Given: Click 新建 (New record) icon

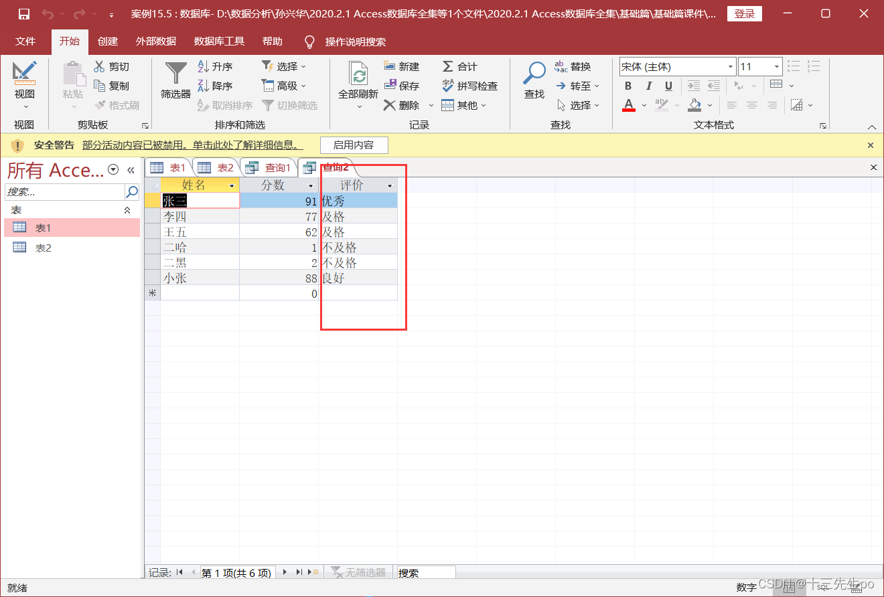Looking at the screenshot, I should 390,66.
